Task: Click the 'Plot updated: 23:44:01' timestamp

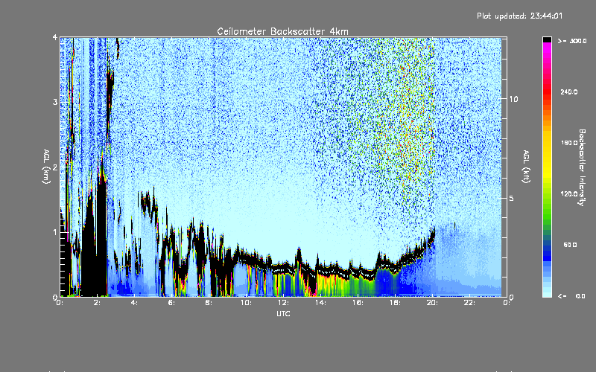Action: click(519, 16)
